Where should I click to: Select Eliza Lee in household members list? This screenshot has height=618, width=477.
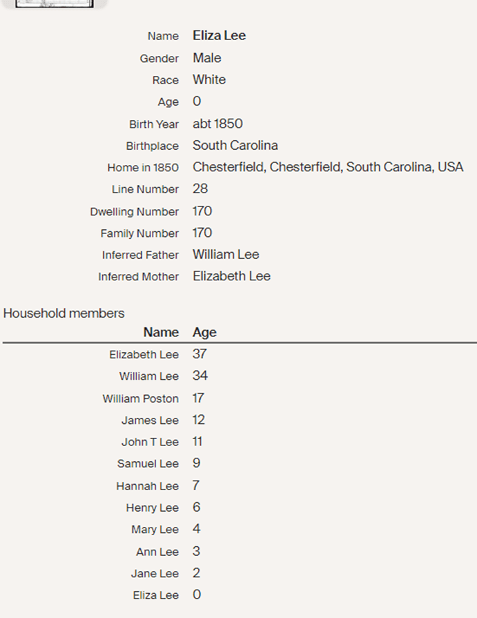coord(155,595)
